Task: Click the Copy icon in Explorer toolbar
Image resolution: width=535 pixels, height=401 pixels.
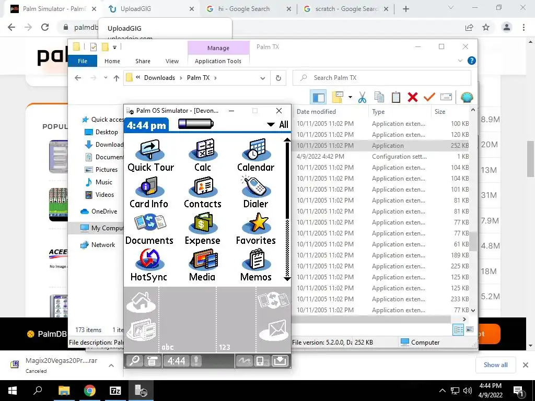Action: (x=379, y=98)
